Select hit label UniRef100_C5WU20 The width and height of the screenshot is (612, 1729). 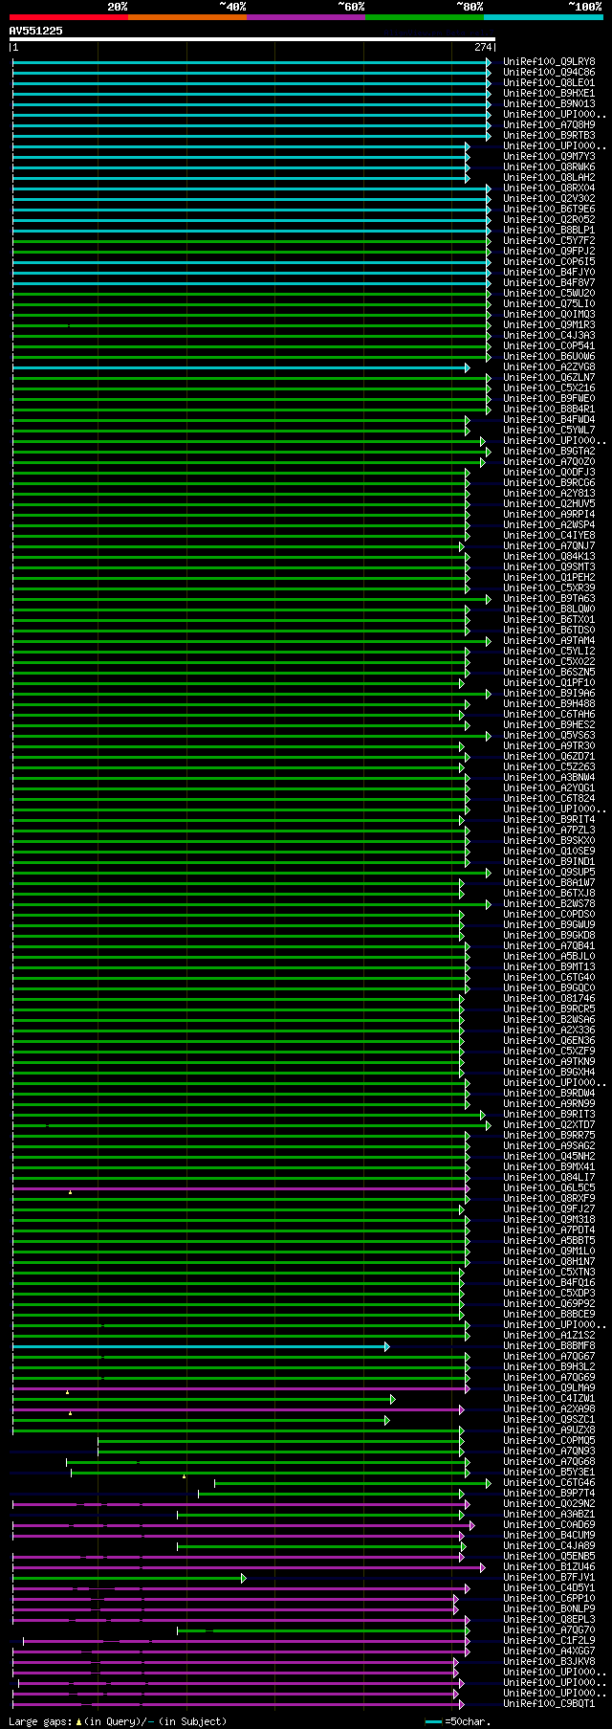coord(549,293)
